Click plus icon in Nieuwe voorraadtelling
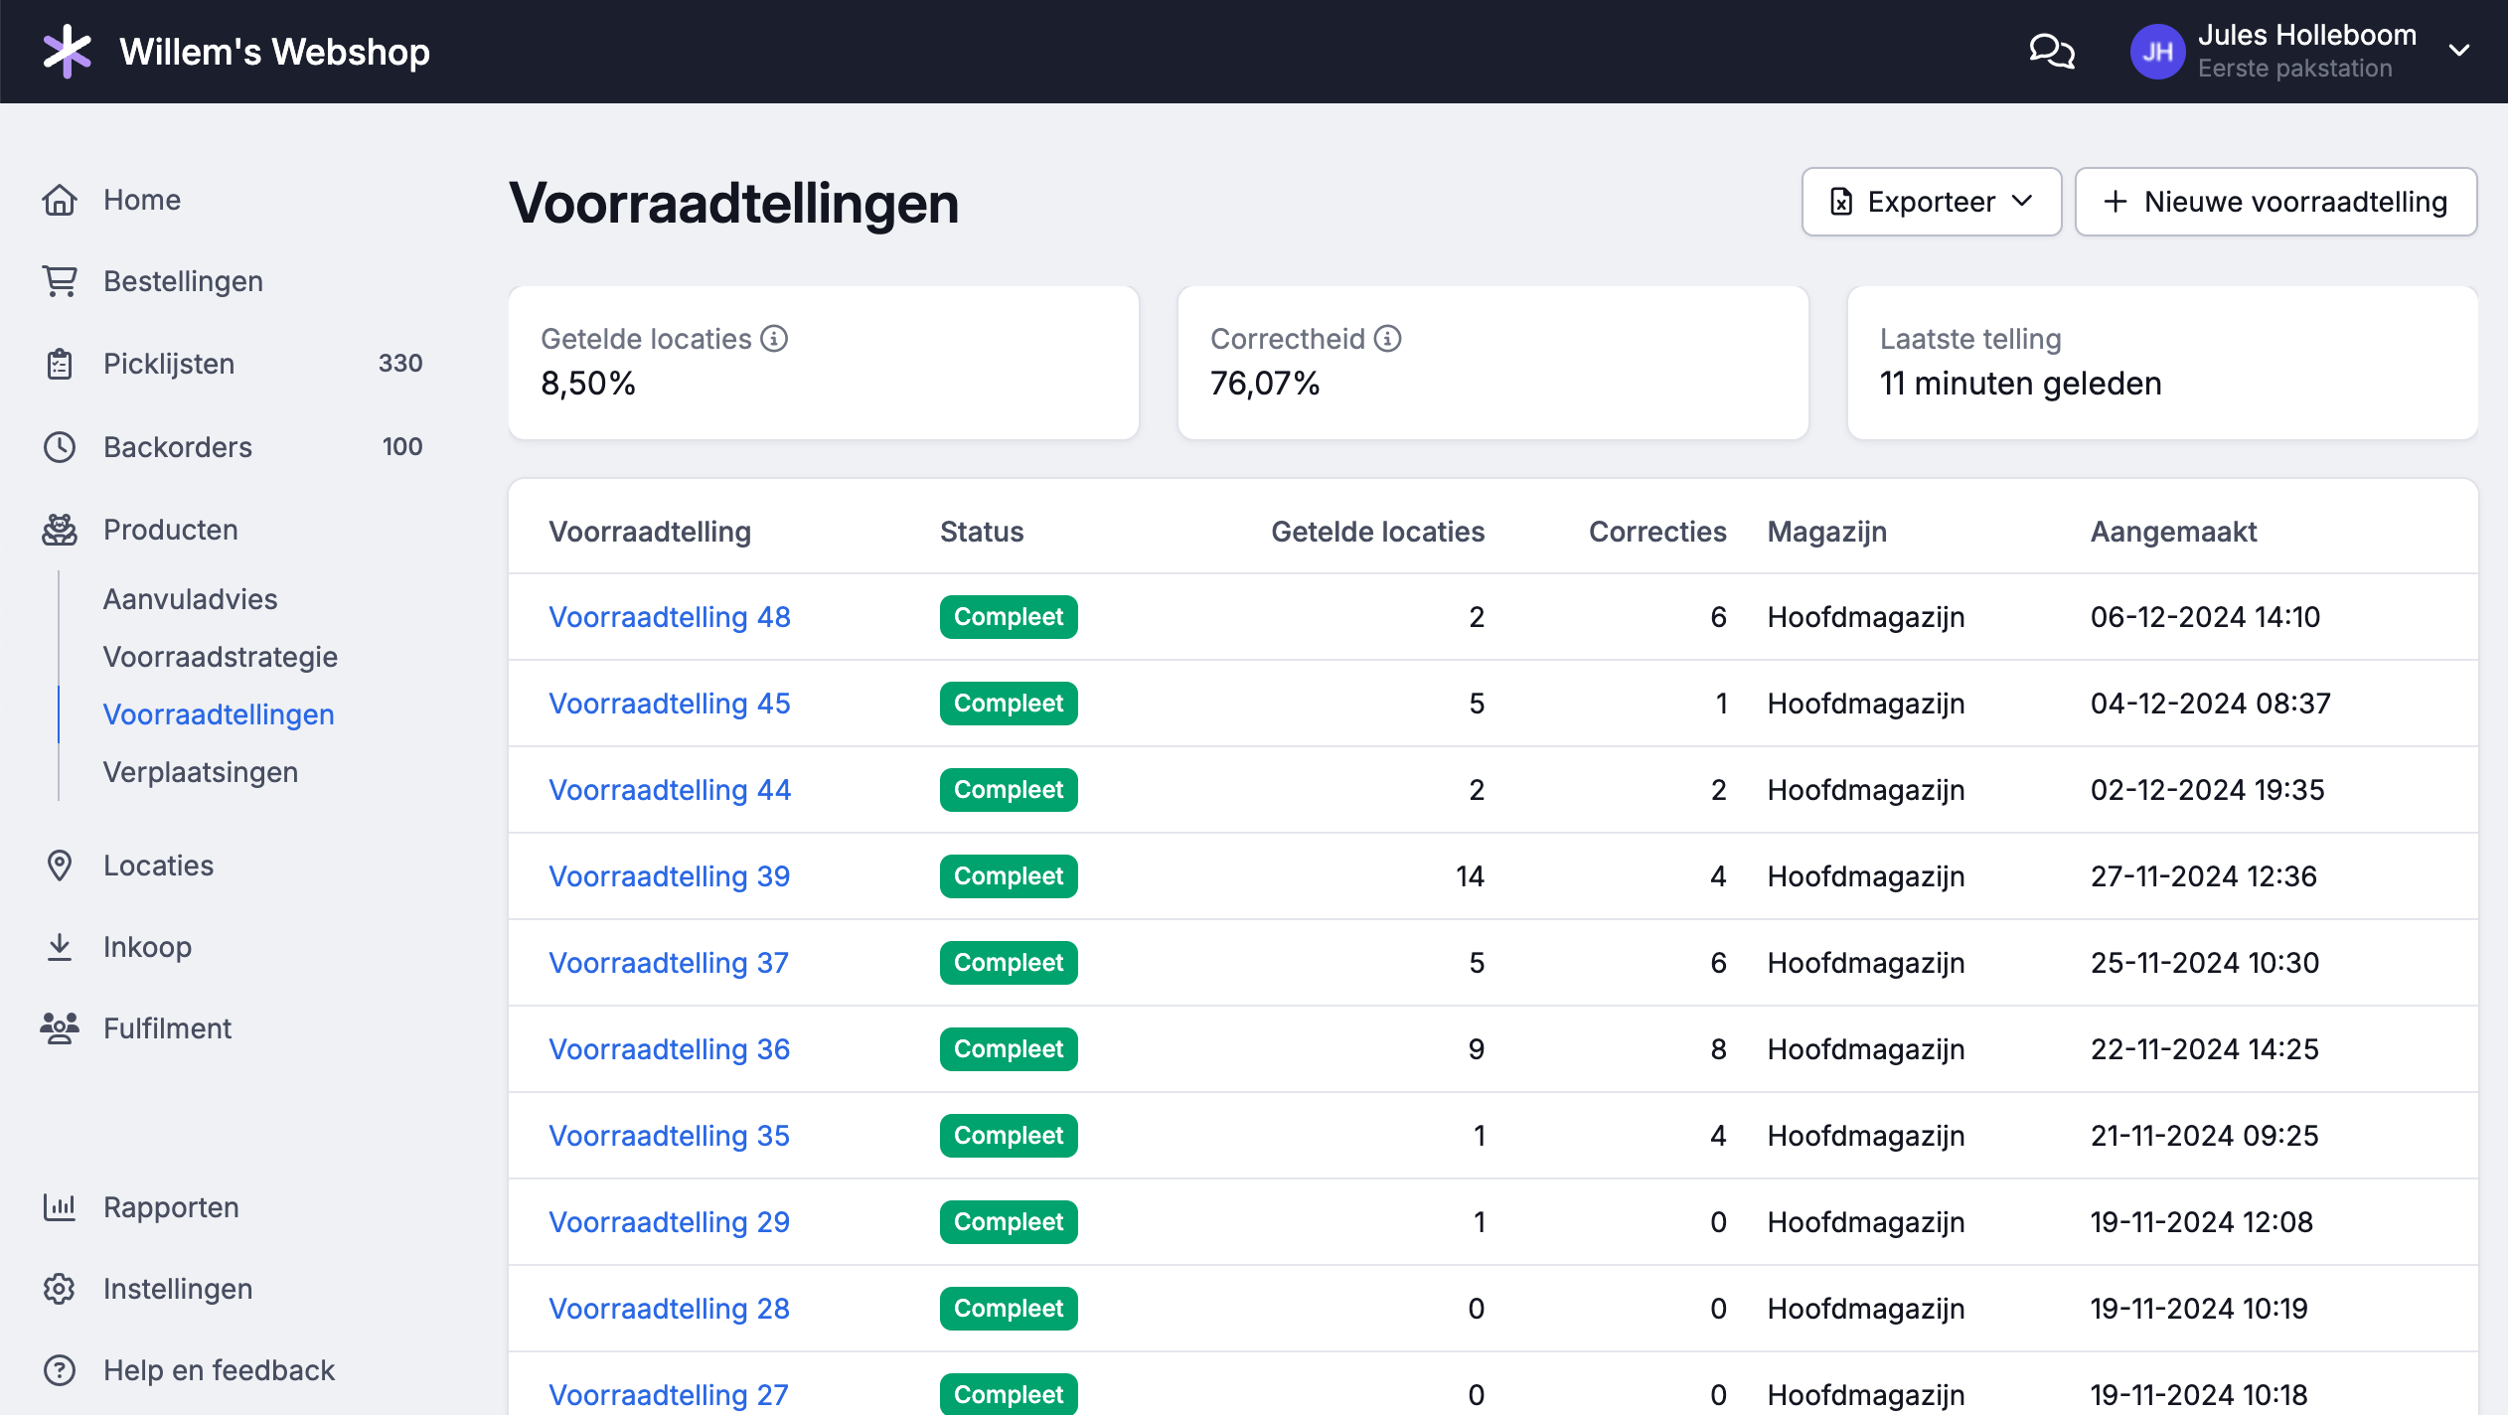Screen dimensions: 2508x1415 (2116, 202)
